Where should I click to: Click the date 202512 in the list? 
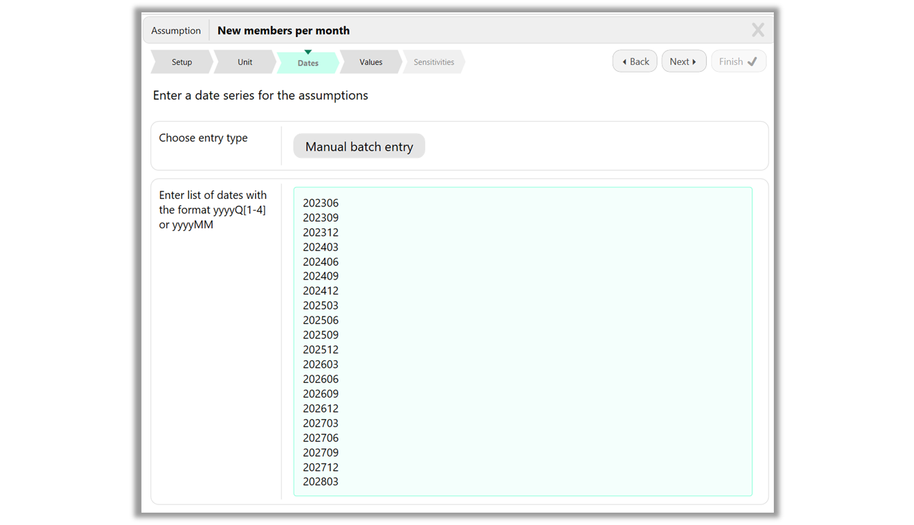coord(321,349)
